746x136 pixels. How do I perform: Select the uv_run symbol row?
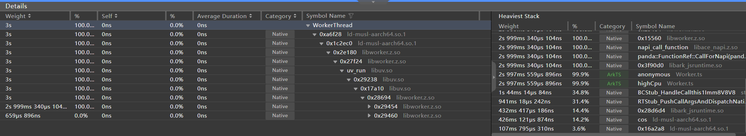(246, 71)
